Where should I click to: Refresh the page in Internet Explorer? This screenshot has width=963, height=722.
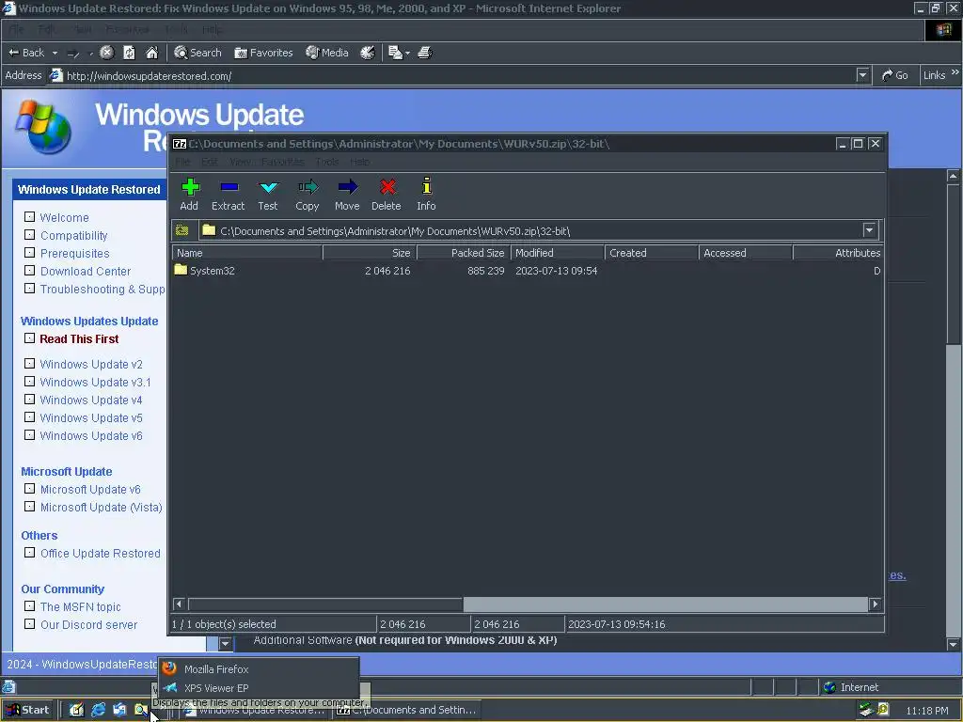pyautogui.click(x=129, y=53)
